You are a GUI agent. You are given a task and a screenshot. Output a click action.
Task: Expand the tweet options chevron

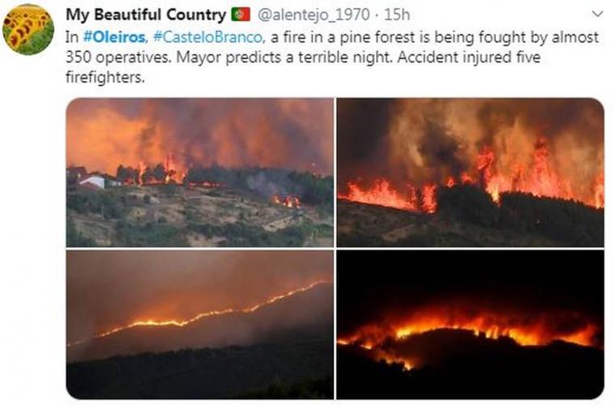(597, 14)
